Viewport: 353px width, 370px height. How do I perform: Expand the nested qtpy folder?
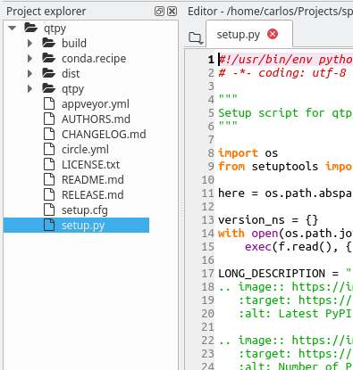click(x=29, y=89)
